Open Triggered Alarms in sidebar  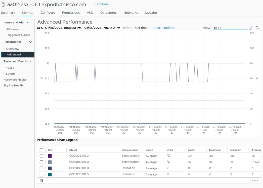18,35
